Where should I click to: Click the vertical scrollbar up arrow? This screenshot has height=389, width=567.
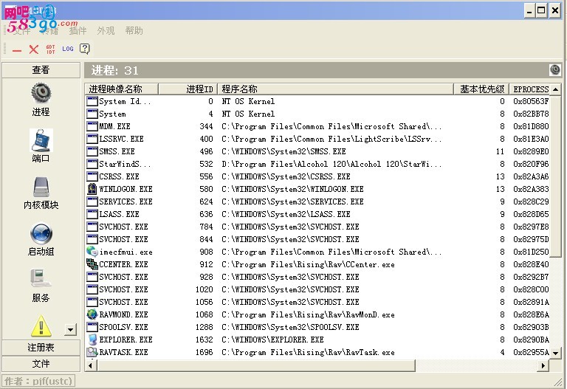(x=555, y=89)
